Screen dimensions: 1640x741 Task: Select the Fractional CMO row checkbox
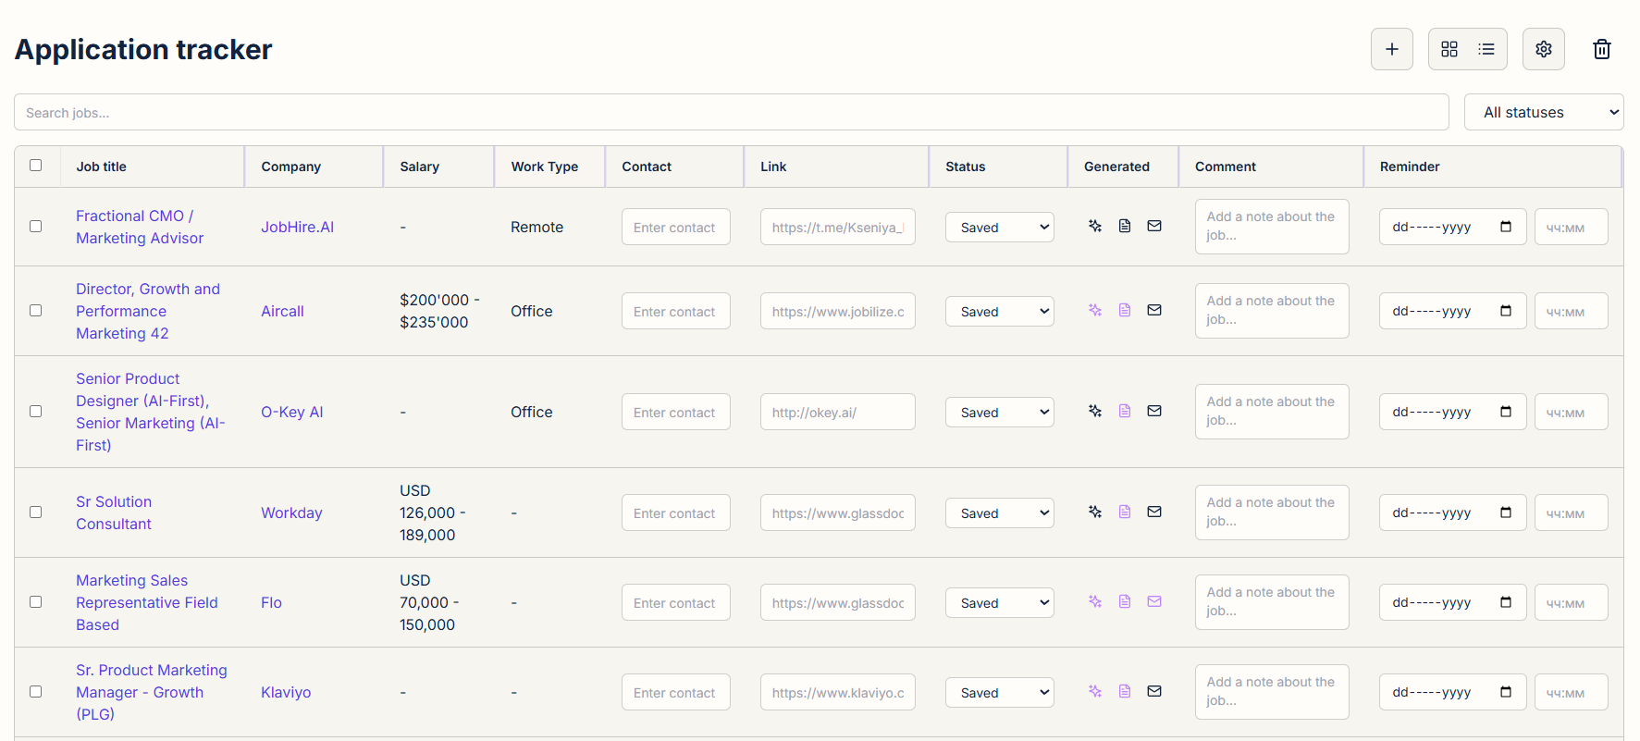(x=35, y=227)
